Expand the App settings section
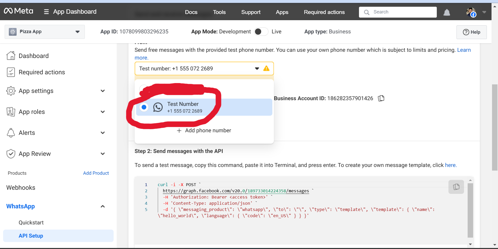This screenshot has width=498, height=249. tap(103, 91)
